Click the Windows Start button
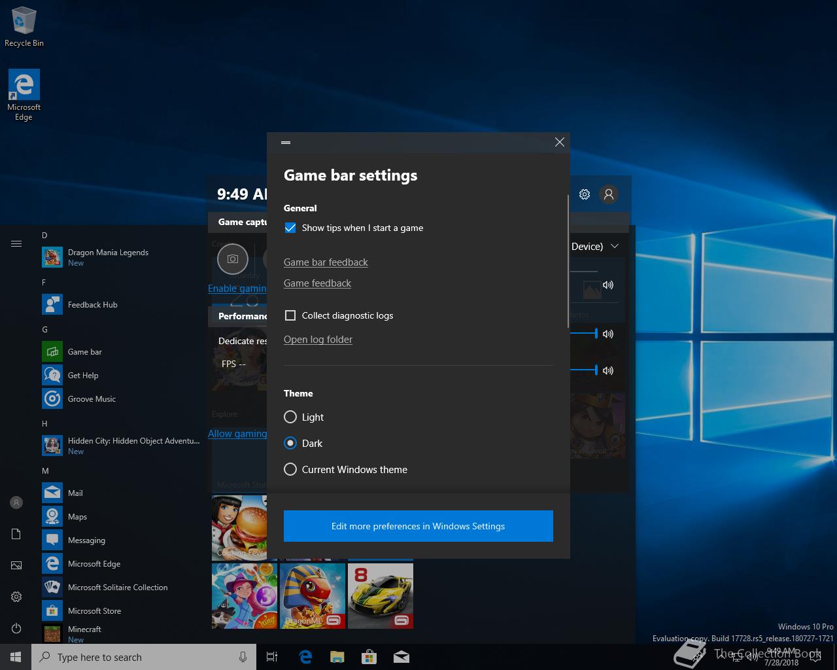The image size is (837, 670). click(16, 657)
